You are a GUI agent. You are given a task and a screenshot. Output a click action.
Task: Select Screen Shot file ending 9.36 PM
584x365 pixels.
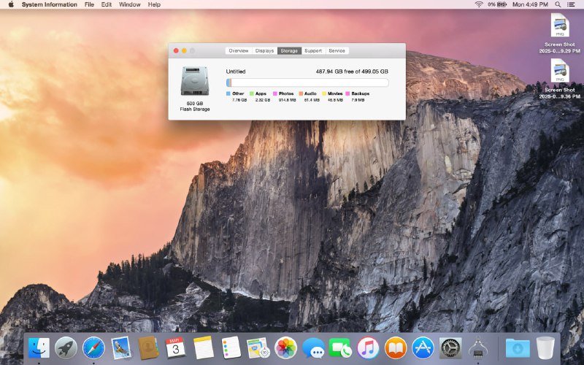click(560, 79)
